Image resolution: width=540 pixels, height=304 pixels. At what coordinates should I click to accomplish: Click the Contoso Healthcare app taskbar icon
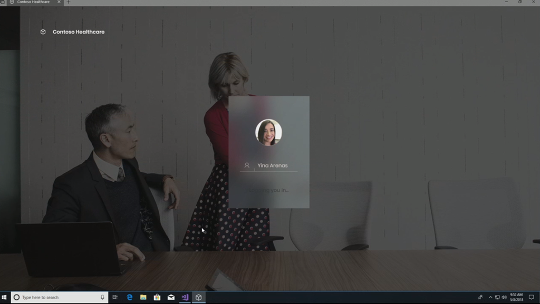point(199,298)
